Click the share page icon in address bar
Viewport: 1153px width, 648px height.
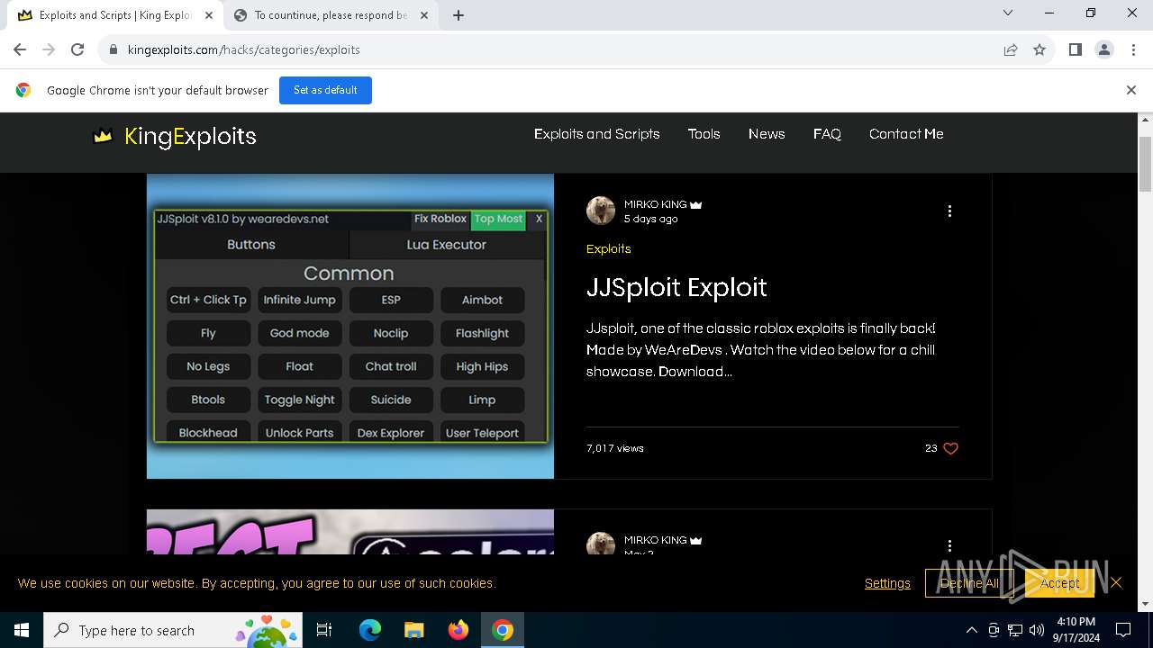pyautogui.click(x=1011, y=49)
